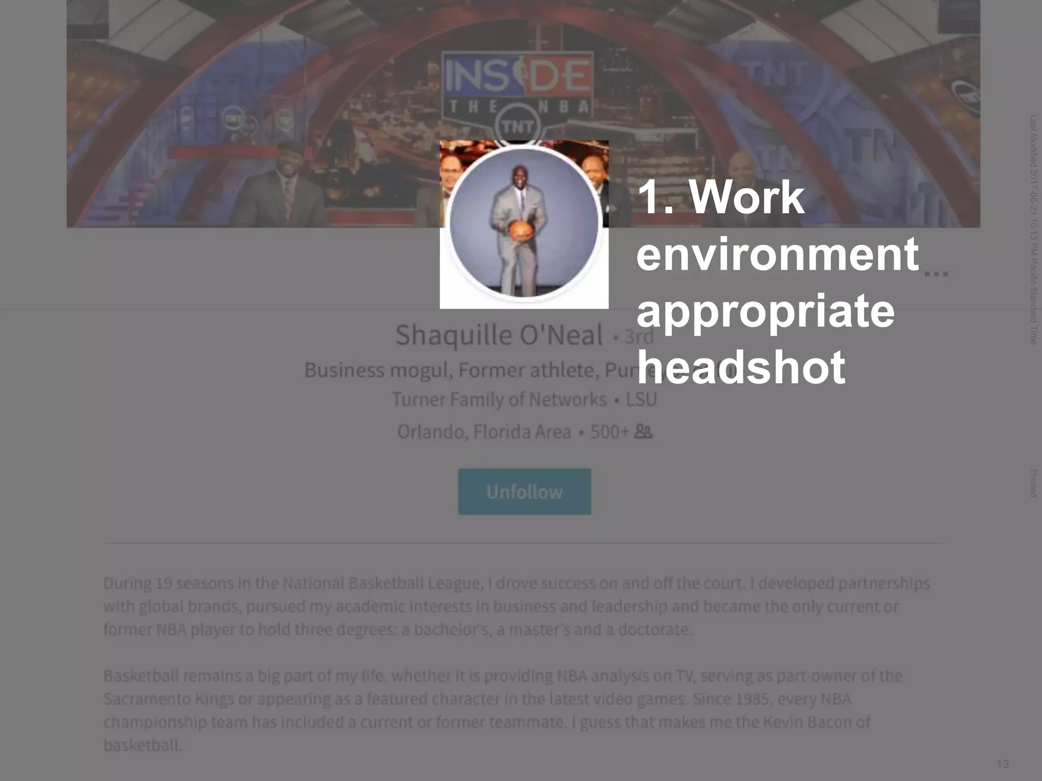The width and height of the screenshot is (1042, 781).
Task: Click the 500+ connections count
Action: pyautogui.click(x=610, y=432)
